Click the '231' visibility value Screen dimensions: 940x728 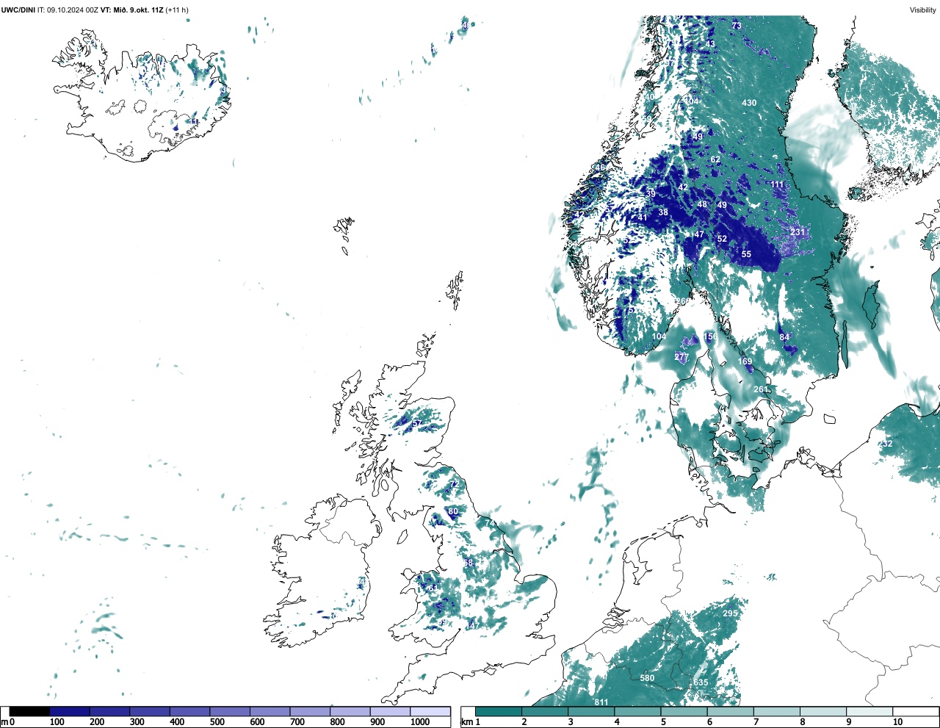(x=798, y=232)
